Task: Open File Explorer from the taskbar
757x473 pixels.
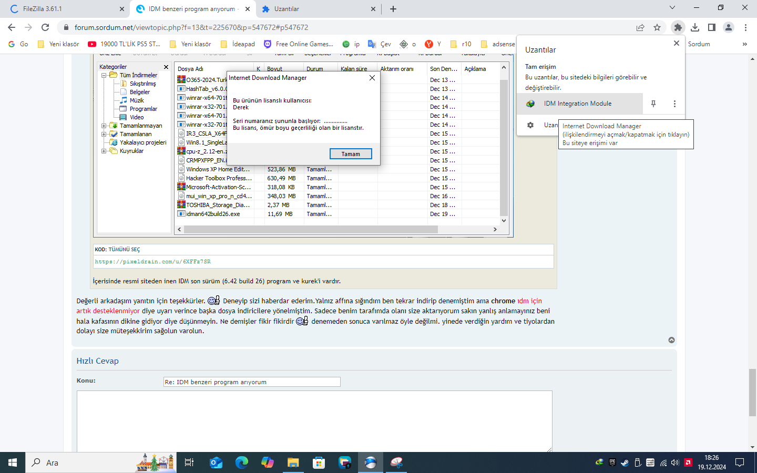Action: 293,462
